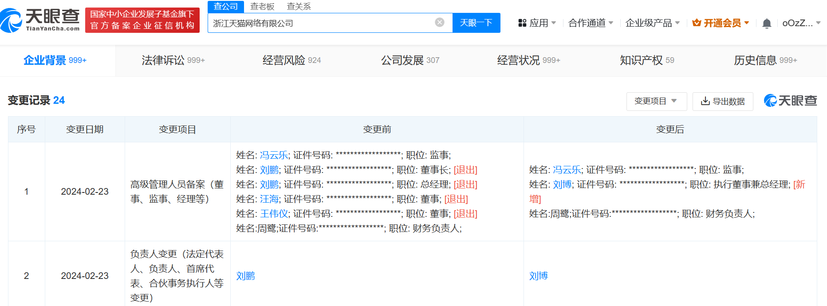
Task: Click the crown icon beside 开通会员
Action: 697,23
